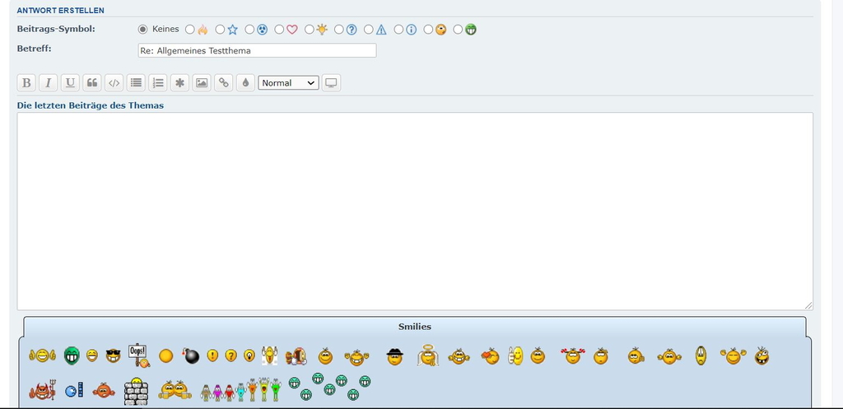
Task: Insert the crazy goggle-eyed smiley in the first row
Action: coord(761,356)
